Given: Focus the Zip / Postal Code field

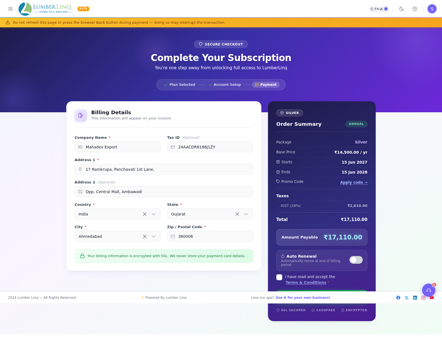Looking at the screenshot, I should pyautogui.click(x=210, y=236).
